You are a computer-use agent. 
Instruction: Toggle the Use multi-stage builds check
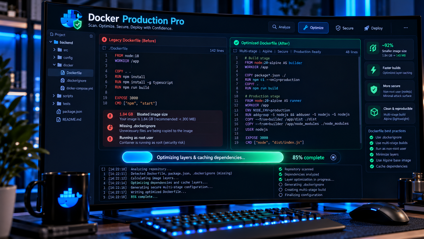[x=372, y=143]
